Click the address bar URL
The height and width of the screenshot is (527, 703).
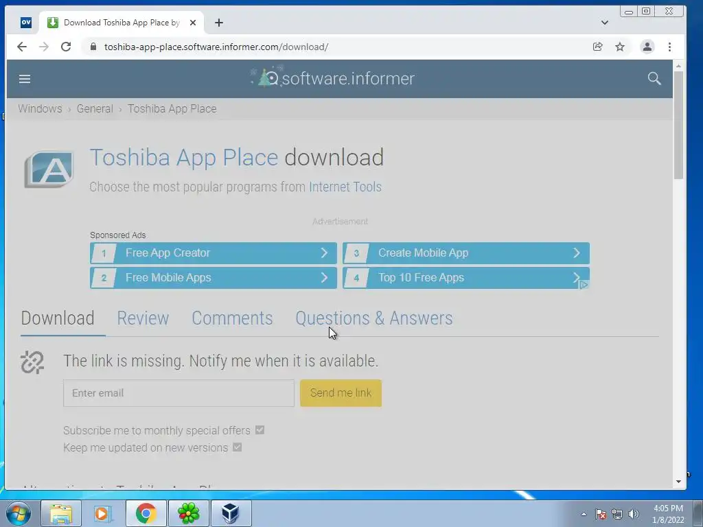pos(216,47)
